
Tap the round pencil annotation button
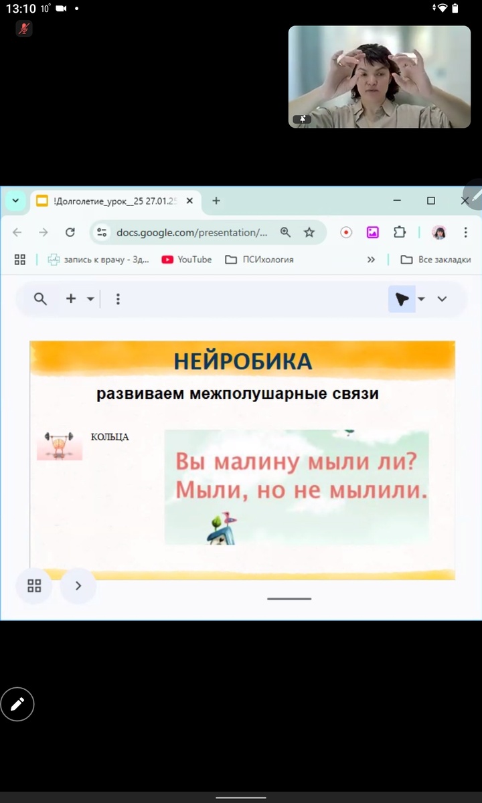(17, 703)
